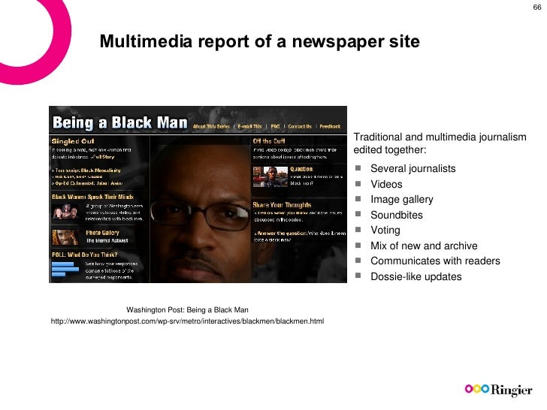Open the FAQ header link
The height and width of the screenshot is (410, 547).
tap(275, 127)
